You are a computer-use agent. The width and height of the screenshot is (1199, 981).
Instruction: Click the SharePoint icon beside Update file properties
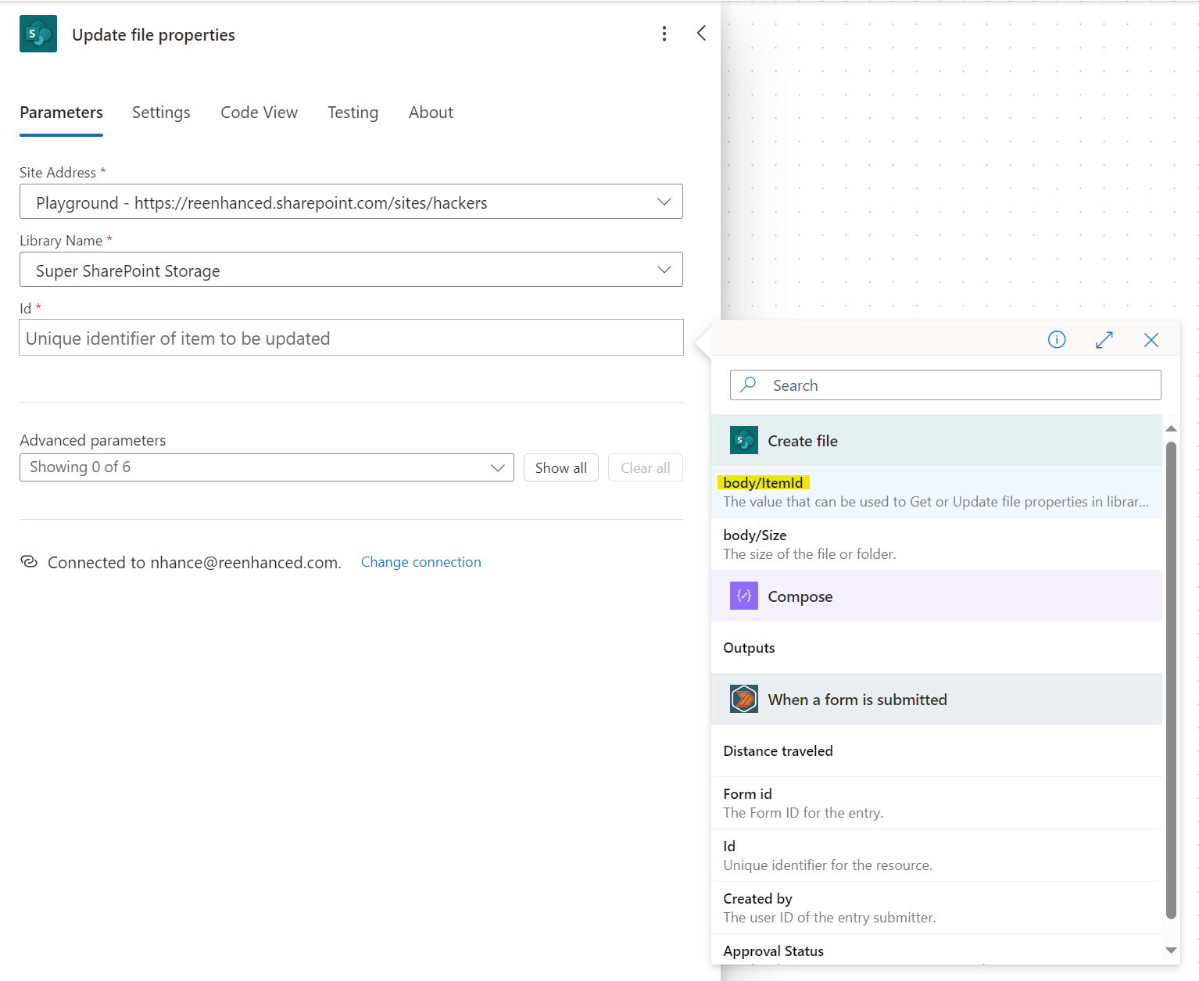point(38,34)
